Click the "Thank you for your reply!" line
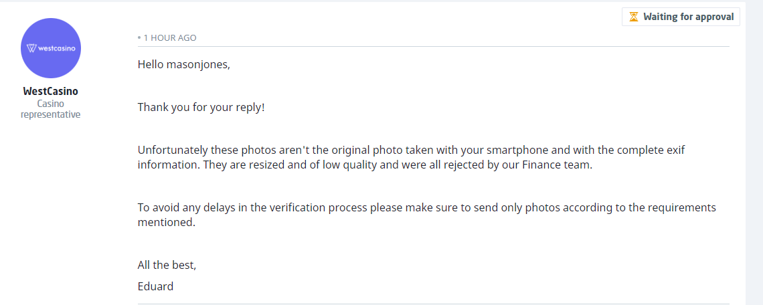The image size is (763, 305). coord(201,107)
